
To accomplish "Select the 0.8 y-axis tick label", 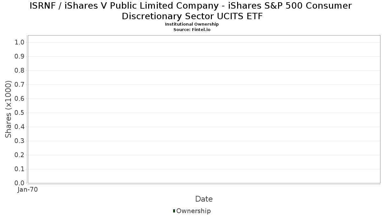I will (x=20, y=71).
